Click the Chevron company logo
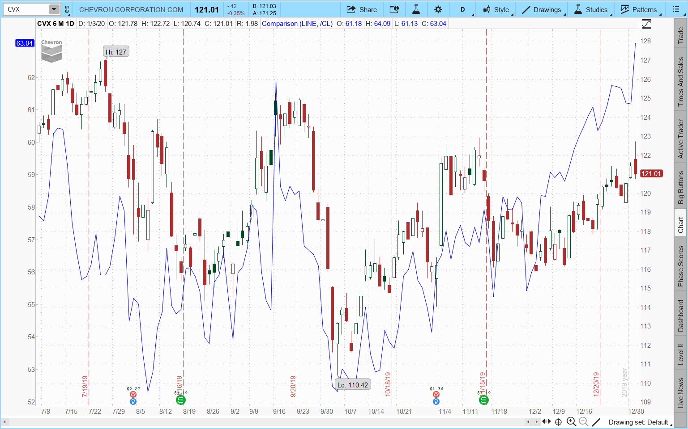The height and width of the screenshot is (429, 688). [51, 50]
